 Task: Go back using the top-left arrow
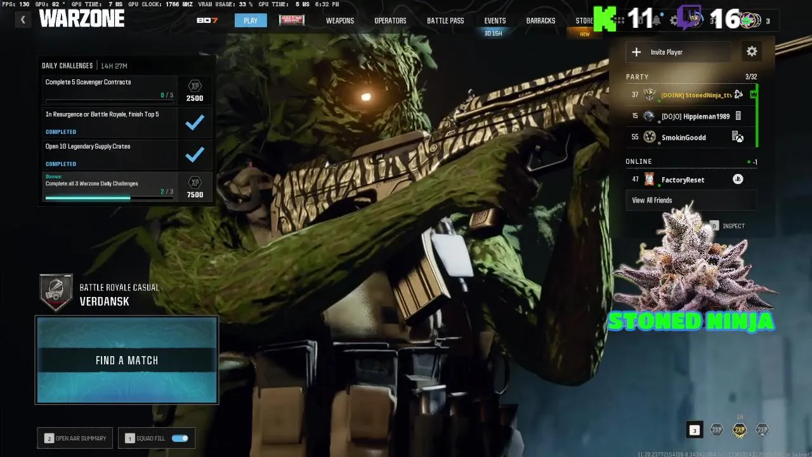click(23, 20)
